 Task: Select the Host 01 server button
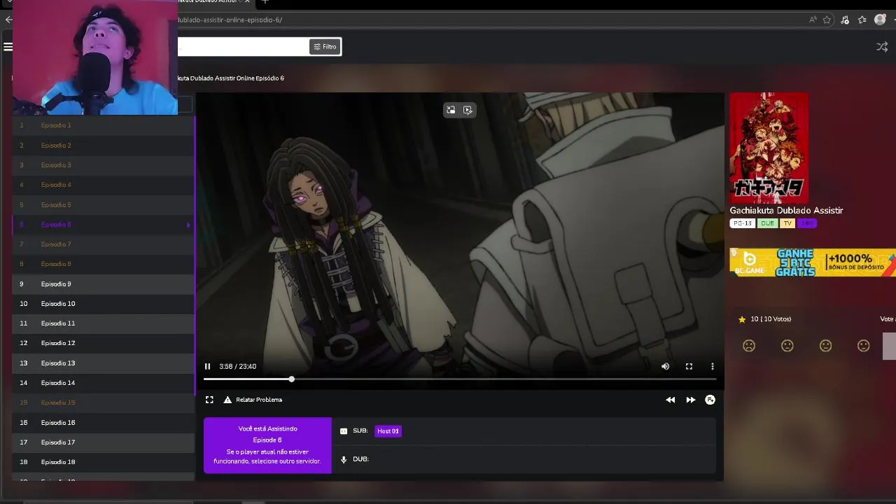(x=388, y=431)
